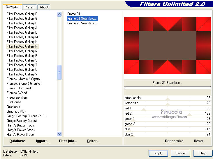Click the category list scrollbar thumb
The width and height of the screenshot is (213, 159).
click(59, 72)
